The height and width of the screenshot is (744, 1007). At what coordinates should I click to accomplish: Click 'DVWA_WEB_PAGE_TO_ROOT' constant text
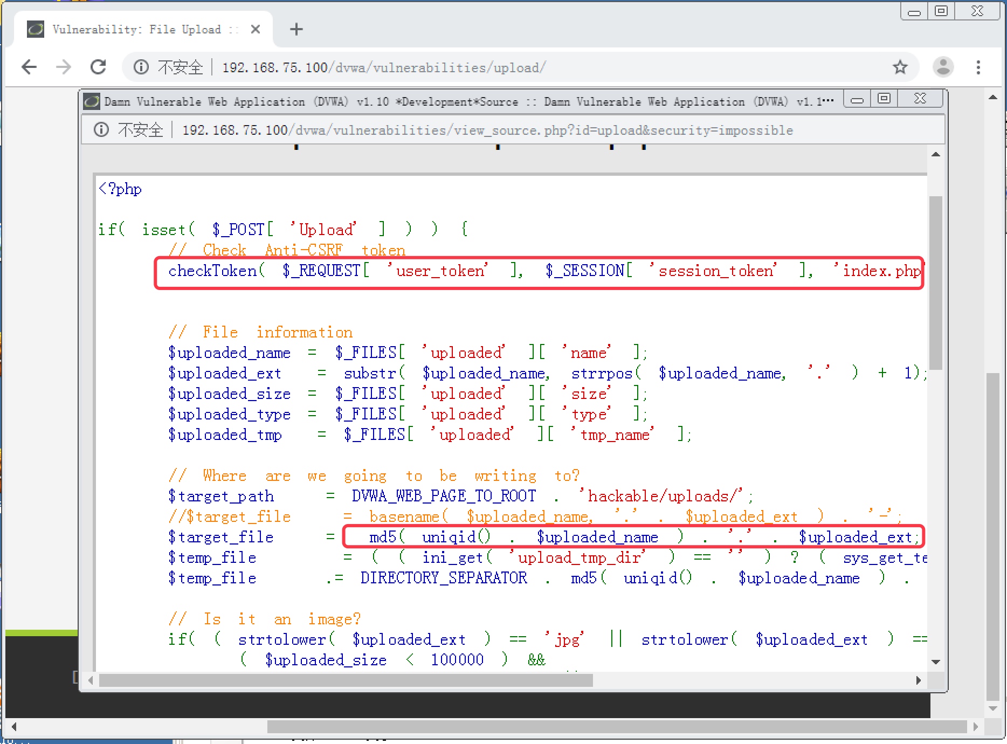pos(444,496)
